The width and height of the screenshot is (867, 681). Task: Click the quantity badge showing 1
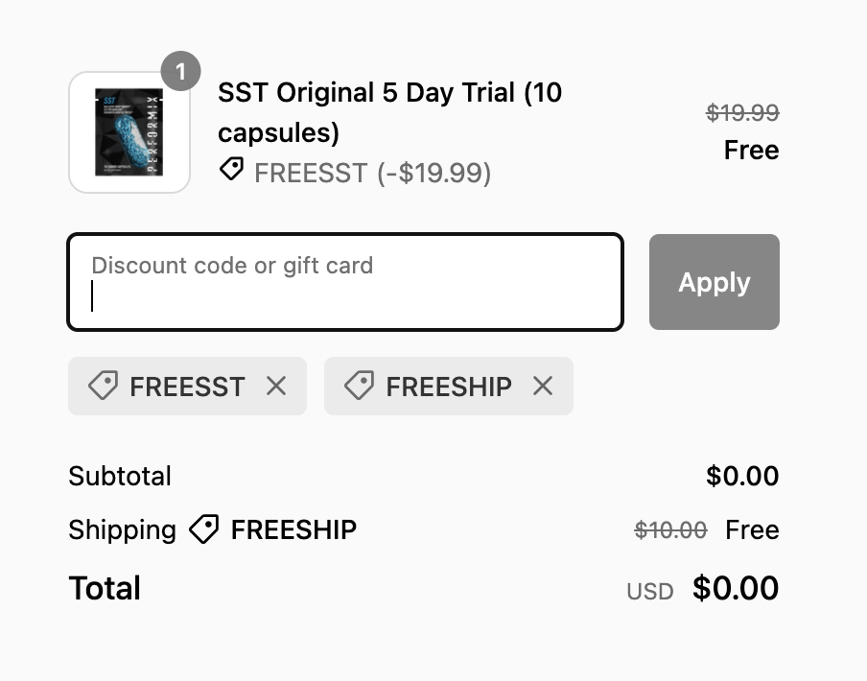click(181, 72)
